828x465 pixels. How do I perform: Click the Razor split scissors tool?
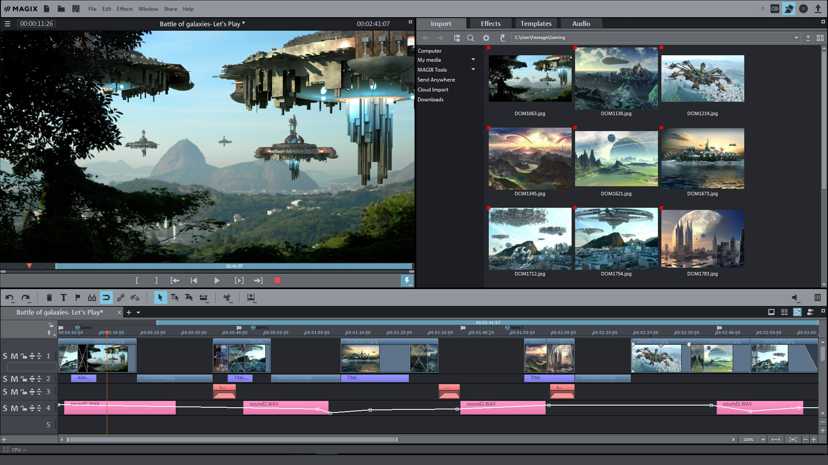click(x=227, y=298)
